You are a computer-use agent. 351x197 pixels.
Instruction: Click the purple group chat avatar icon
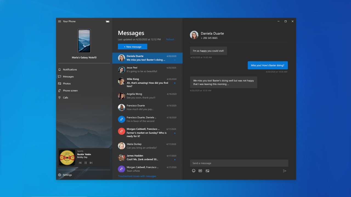121,169
